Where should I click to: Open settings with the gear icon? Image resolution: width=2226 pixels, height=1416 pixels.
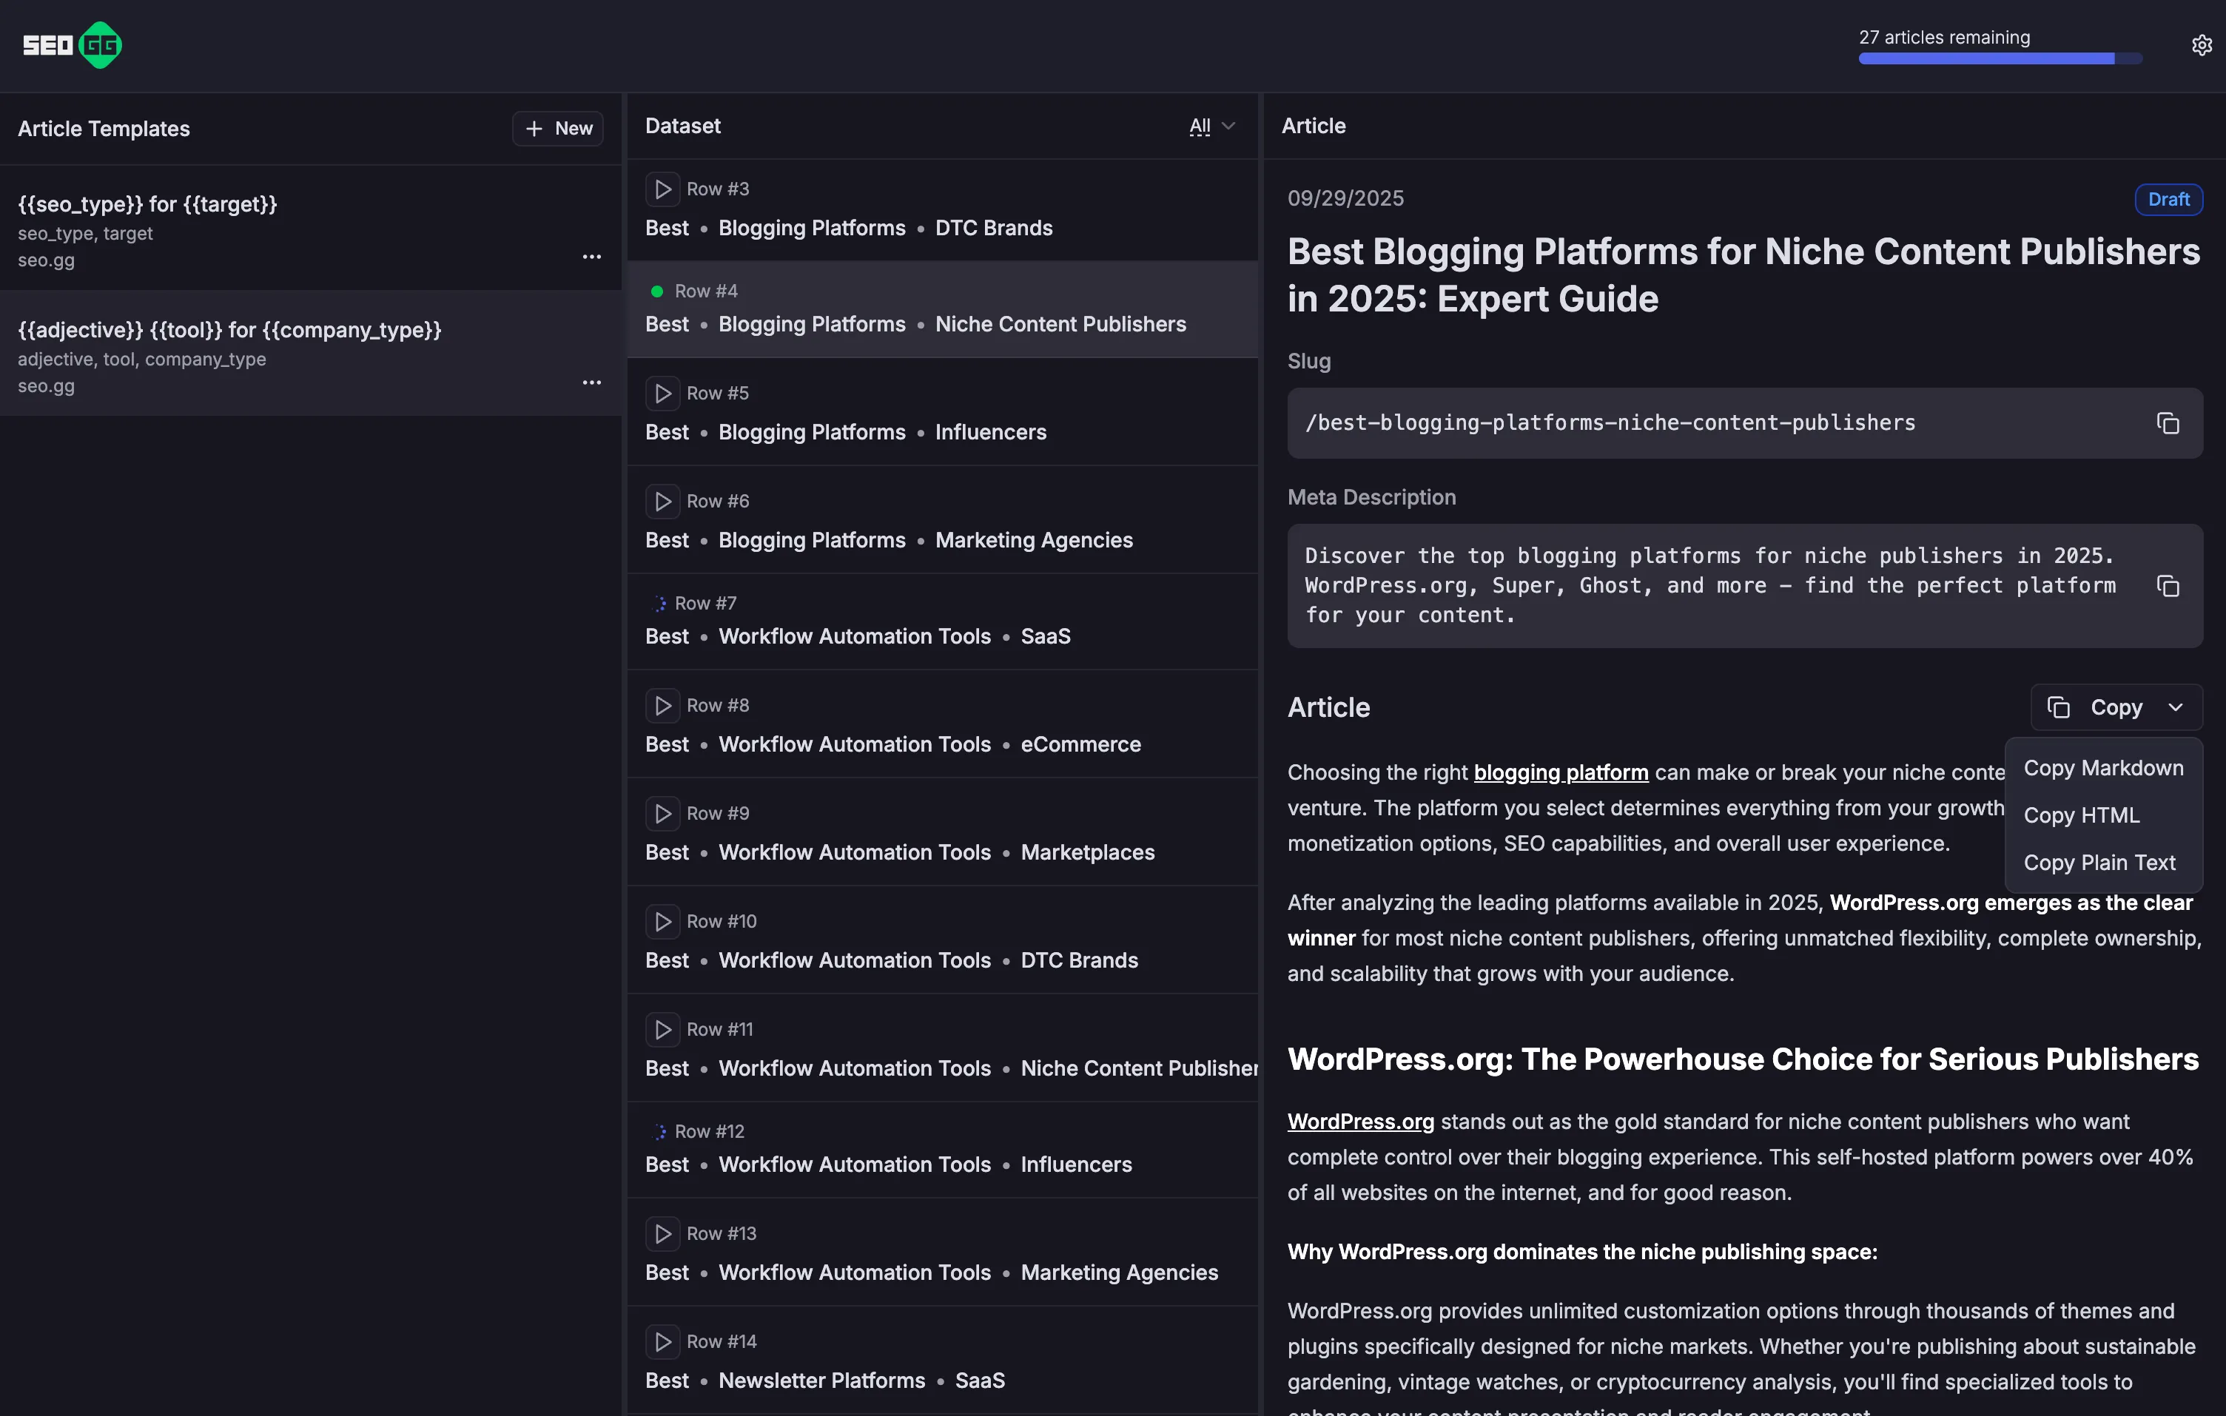[x=2201, y=45]
